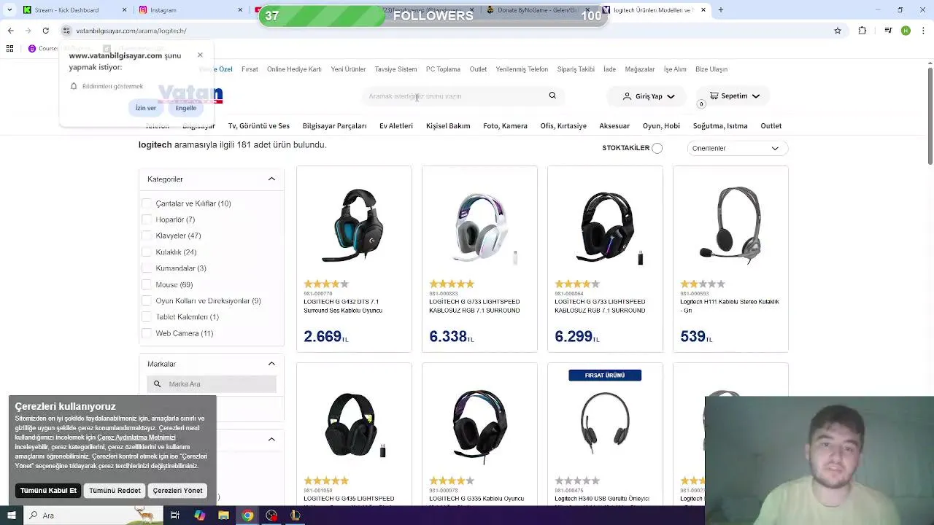The image size is (934, 525).
Task: Collapse the Markalar filter section
Action: click(271, 363)
